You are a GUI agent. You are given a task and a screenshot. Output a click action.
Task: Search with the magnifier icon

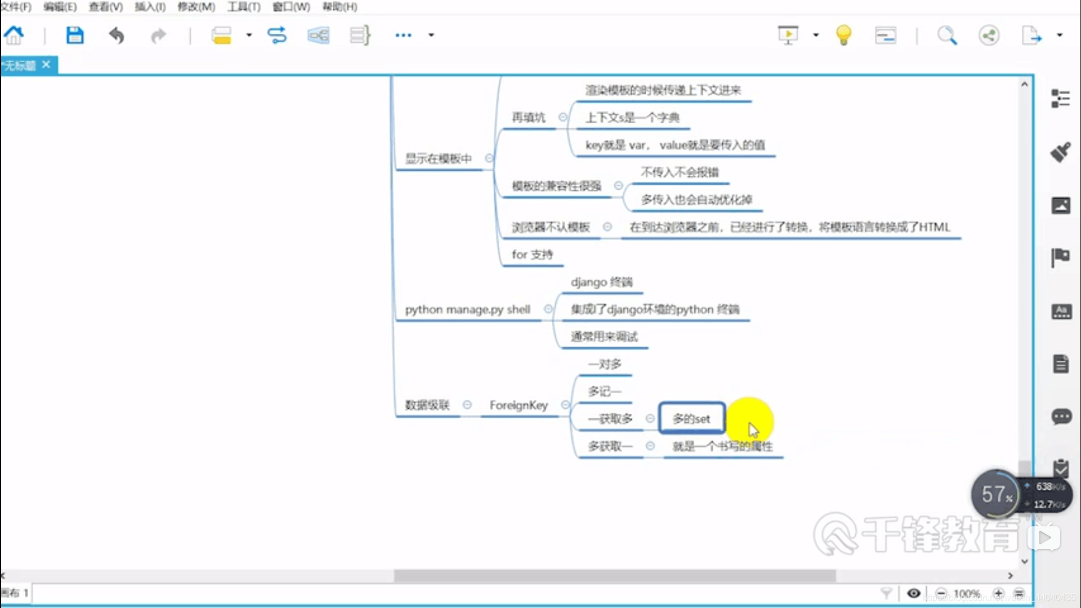(x=947, y=35)
